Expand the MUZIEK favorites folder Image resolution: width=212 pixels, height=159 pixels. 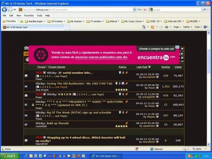(x=193, y=21)
